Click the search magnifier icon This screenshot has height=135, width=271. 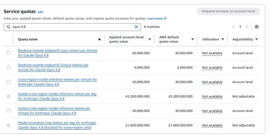tap(8, 27)
